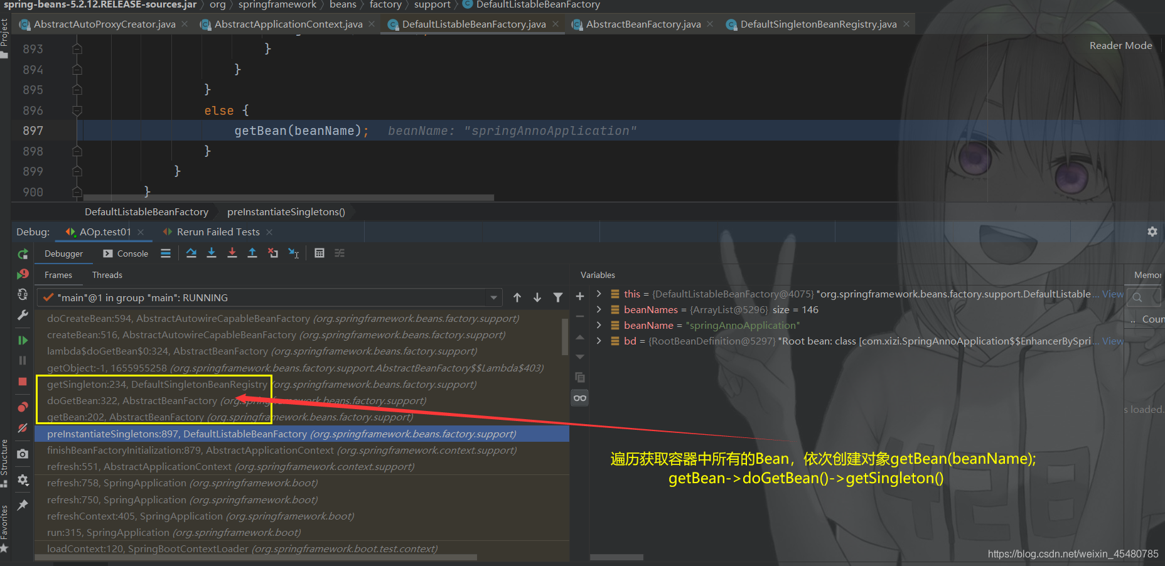Click preInstantiateSingletons() breadcrumb
The image size is (1165, 566).
[x=286, y=212]
